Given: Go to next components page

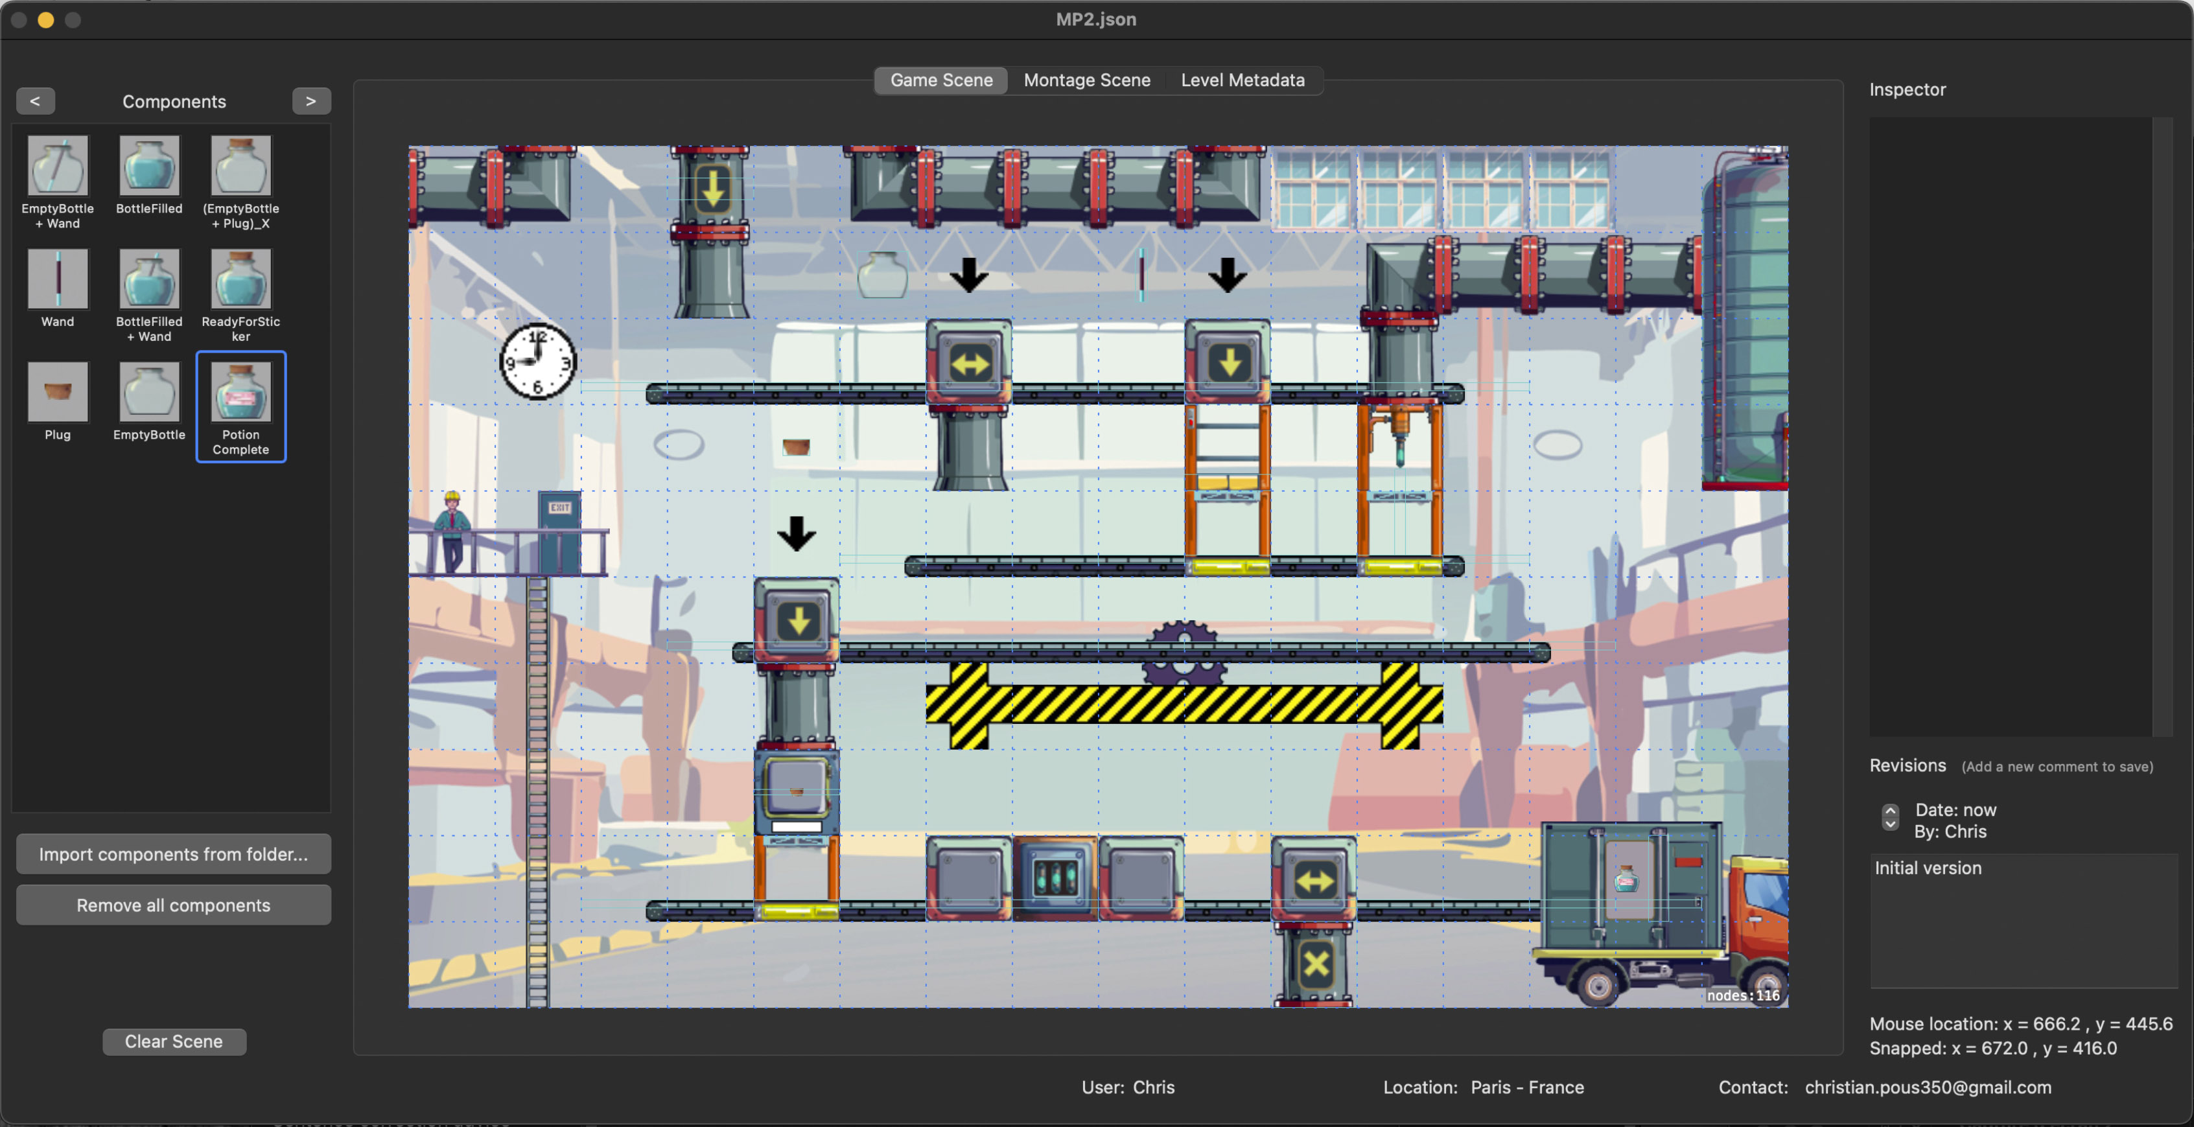Looking at the screenshot, I should tap(311, 101).
